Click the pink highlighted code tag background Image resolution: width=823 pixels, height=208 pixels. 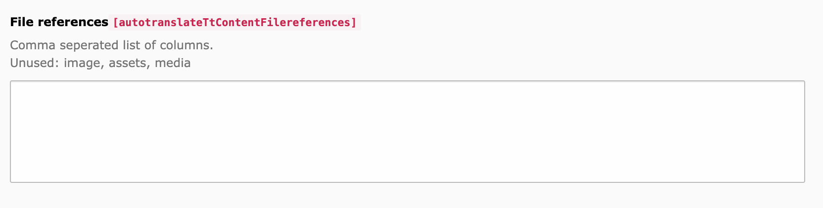tap(234, 23)
